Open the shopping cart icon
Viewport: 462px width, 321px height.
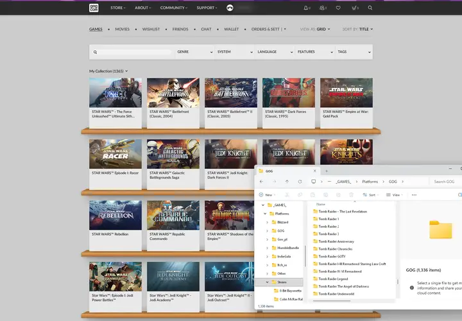point(354,8)
